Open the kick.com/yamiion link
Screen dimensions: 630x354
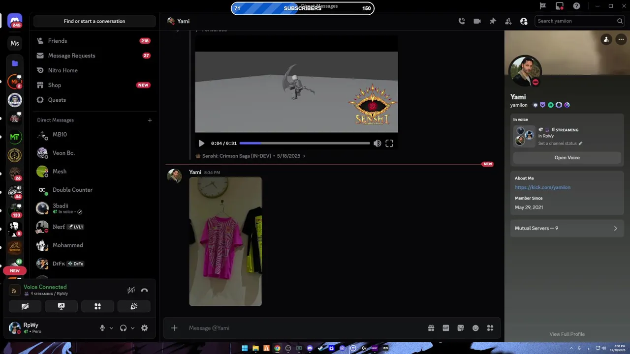542,187
